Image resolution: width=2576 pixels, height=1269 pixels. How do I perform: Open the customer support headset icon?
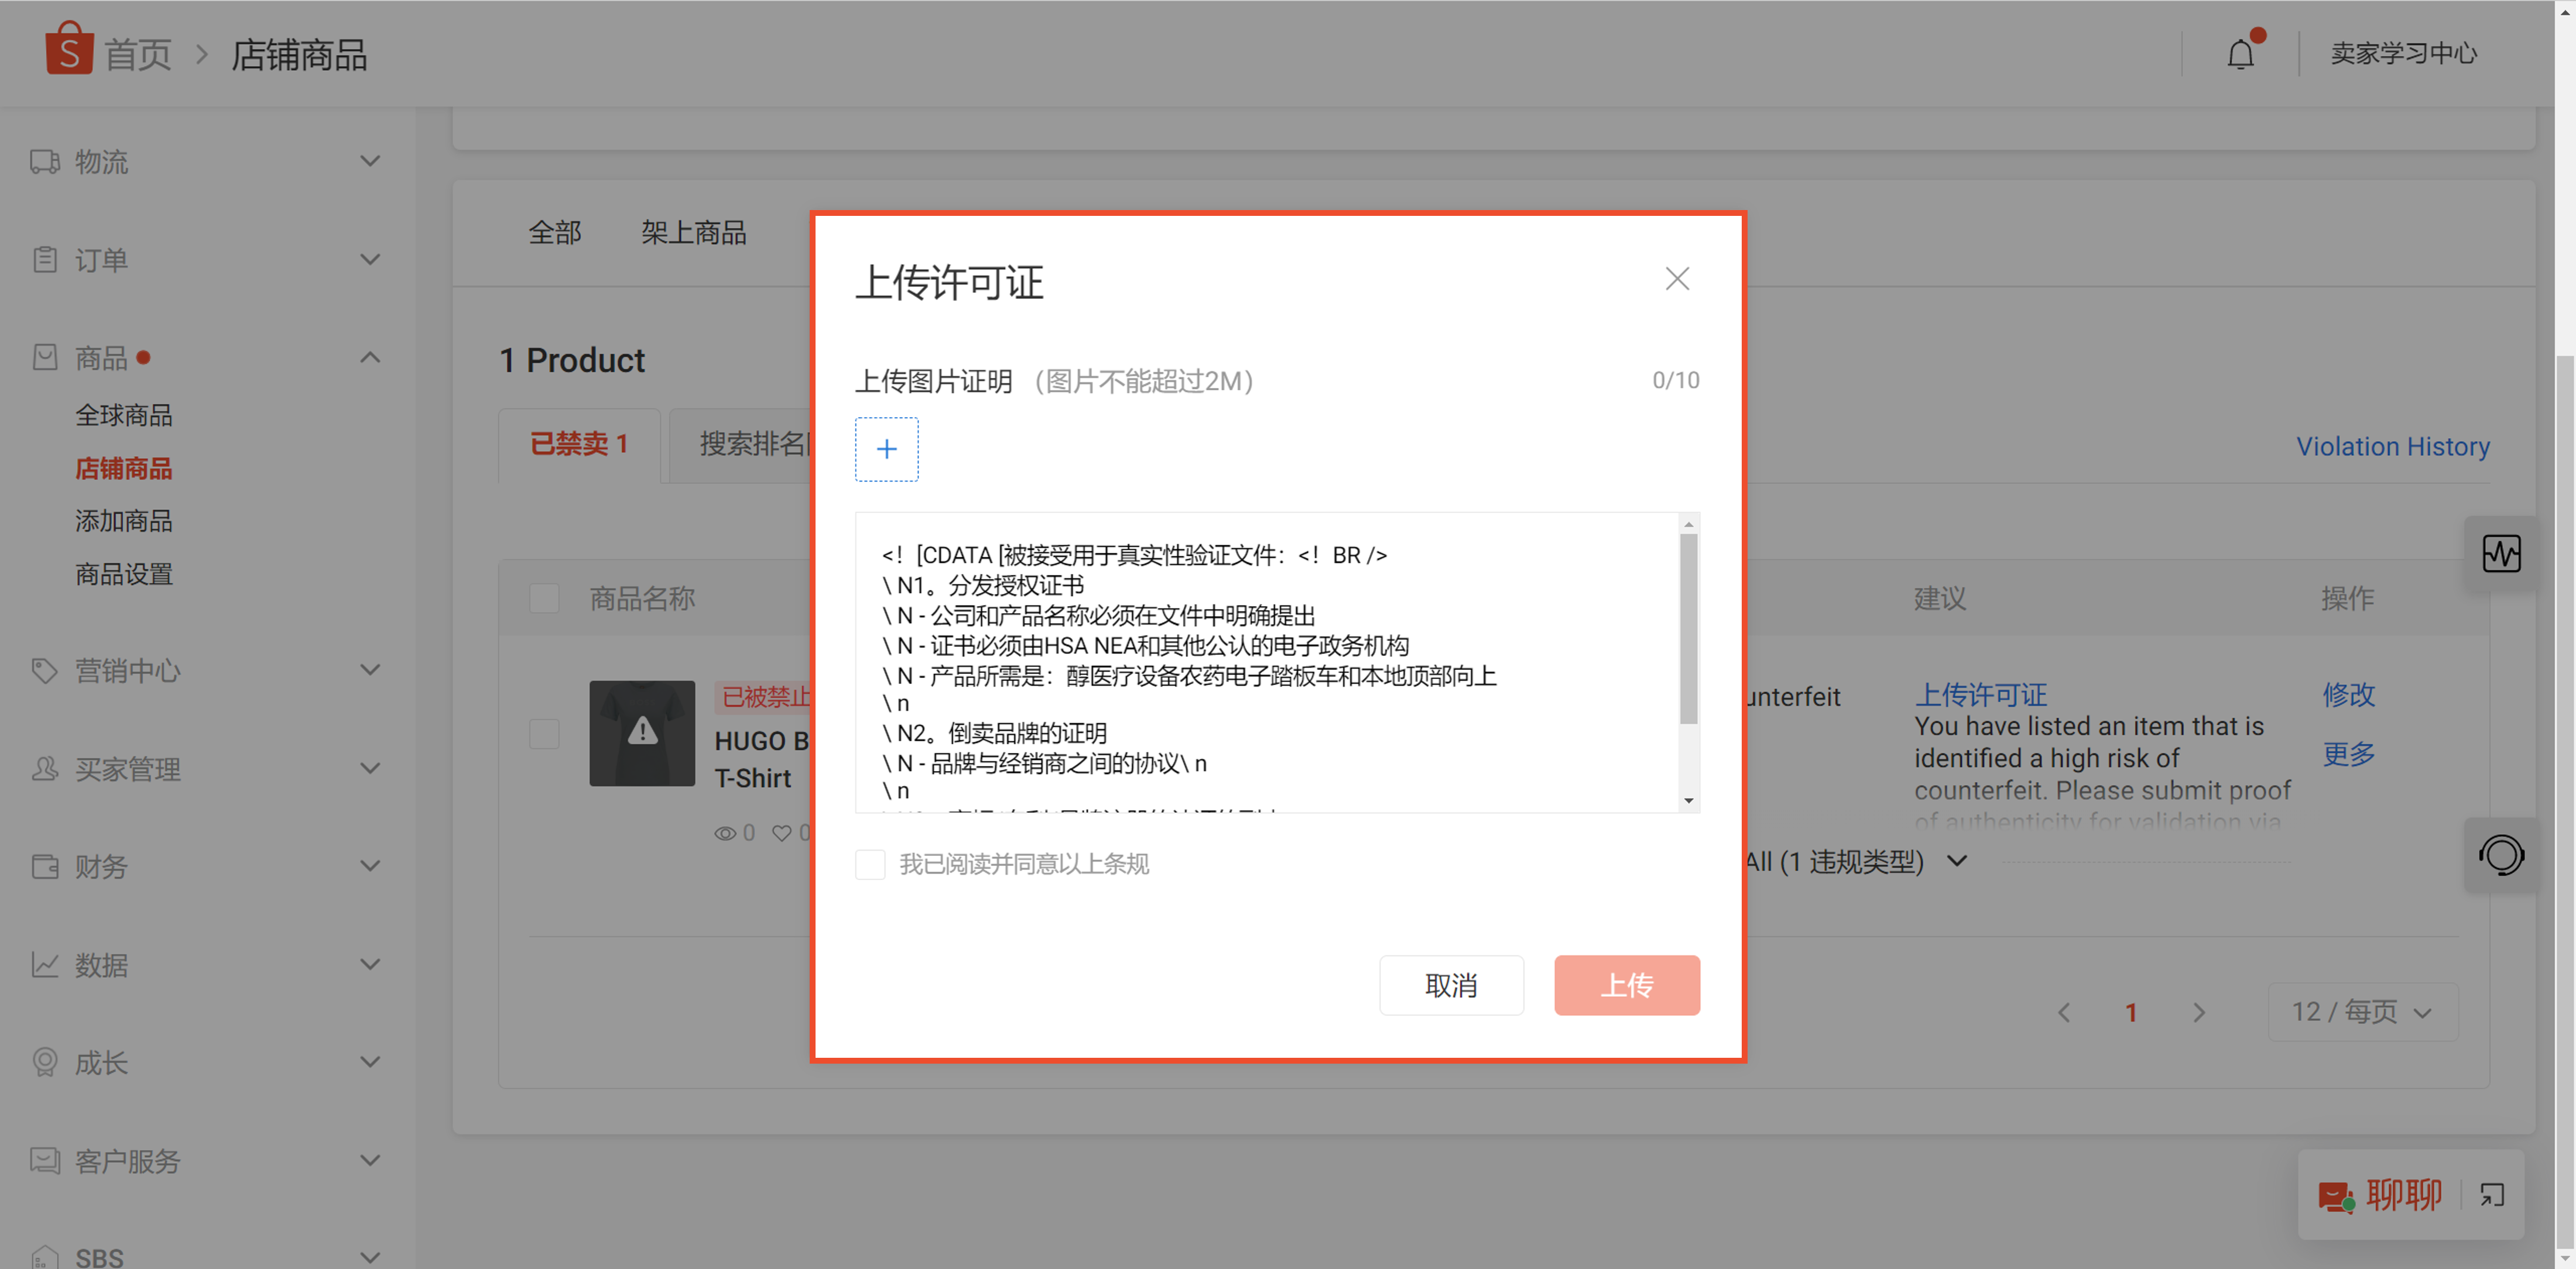[2501, 855]
